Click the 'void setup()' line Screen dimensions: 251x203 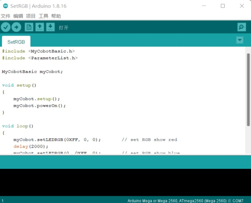(x=19, y=85)
